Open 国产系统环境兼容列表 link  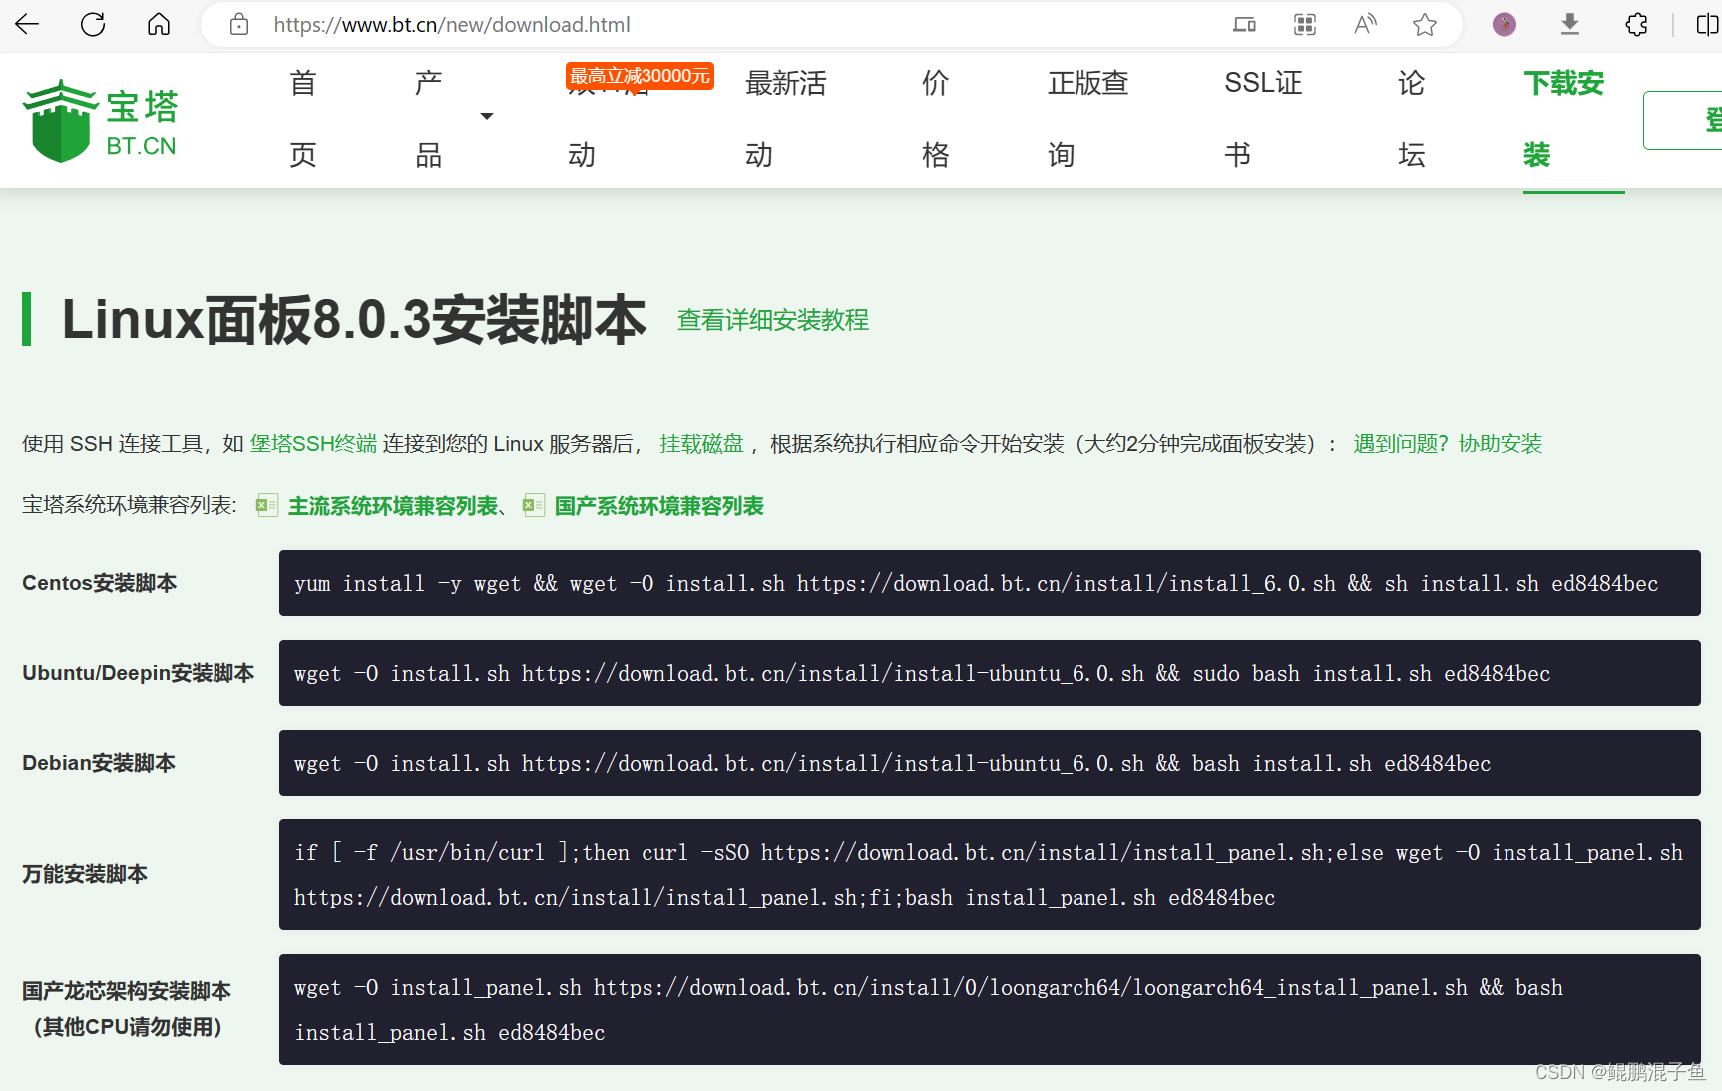point(659,506)
